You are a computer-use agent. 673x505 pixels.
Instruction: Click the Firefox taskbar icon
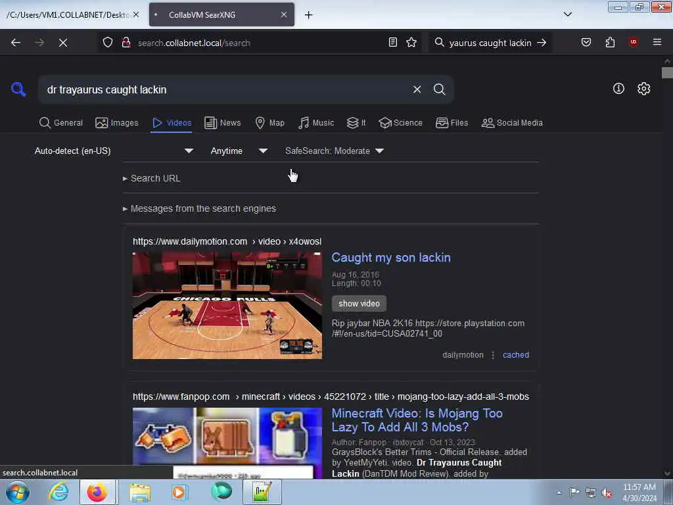click(x=97, y=492)
